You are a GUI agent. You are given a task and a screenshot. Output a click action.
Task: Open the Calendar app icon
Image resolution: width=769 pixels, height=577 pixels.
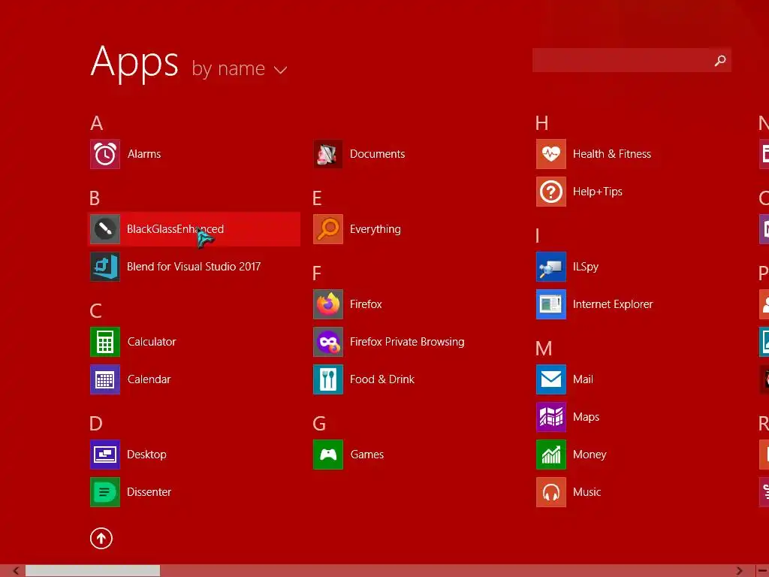pyautogui.click(x=105, y=379)
